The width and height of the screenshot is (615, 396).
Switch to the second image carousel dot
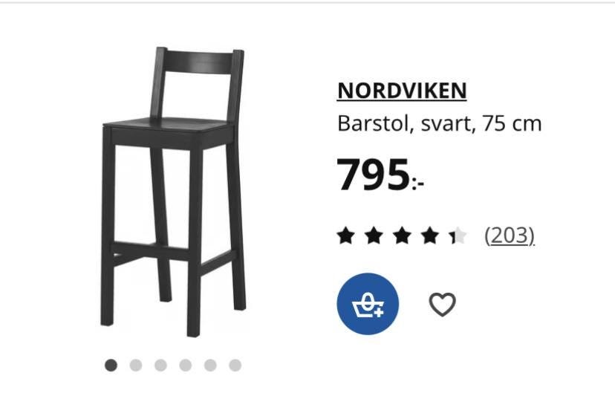(136, 366)
